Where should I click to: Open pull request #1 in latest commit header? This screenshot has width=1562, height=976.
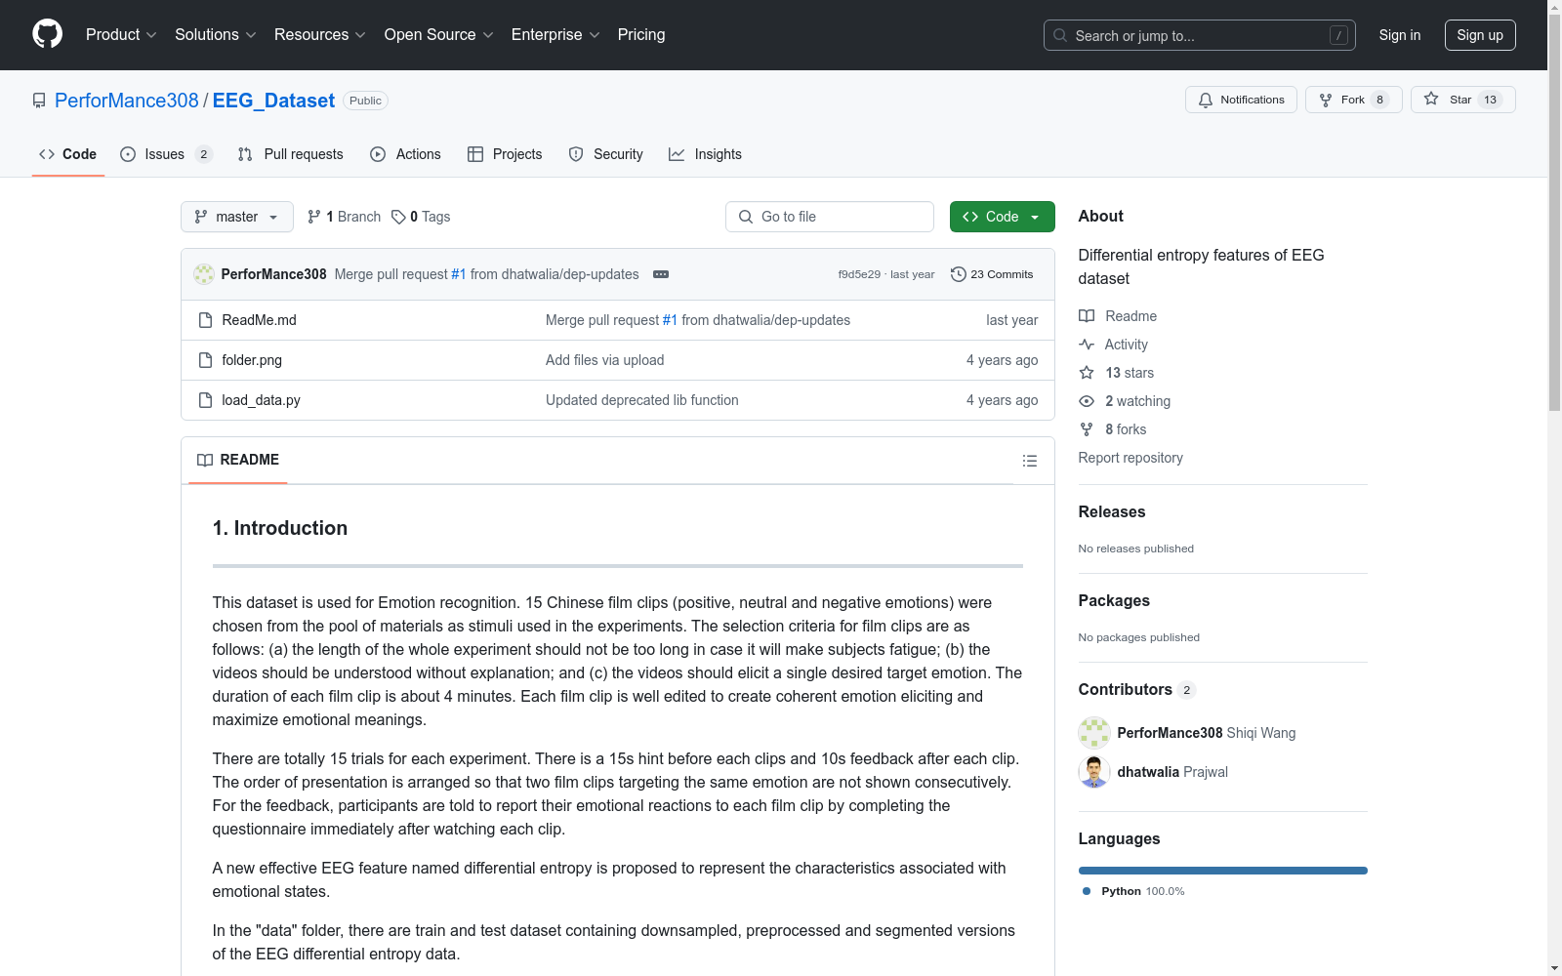coord(459,274)
